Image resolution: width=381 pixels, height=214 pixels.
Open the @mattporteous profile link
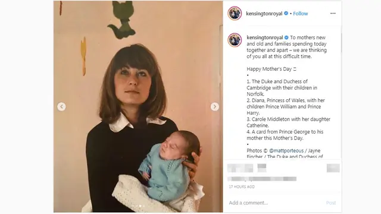tap(286, 150)
